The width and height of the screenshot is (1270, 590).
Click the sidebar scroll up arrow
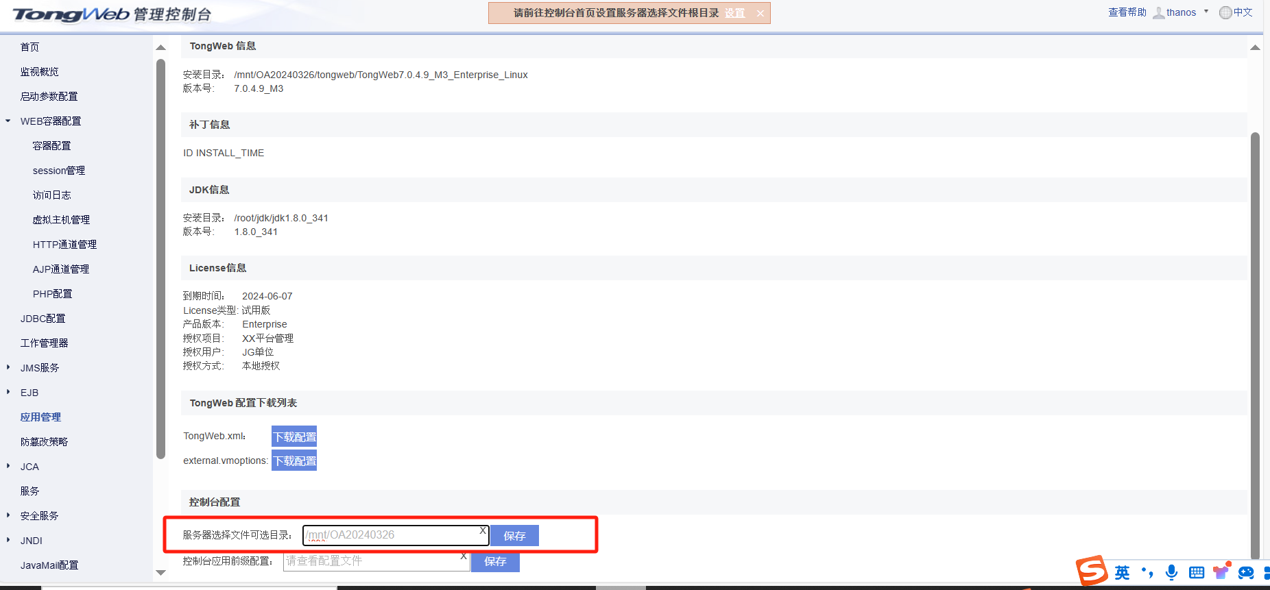pos(161,47)
